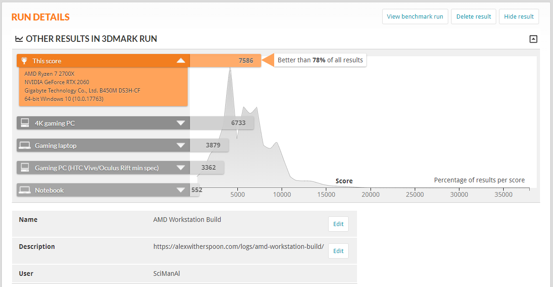
Task: Click the desktop icon for 4K gaming PC
Action: pos(25,123)
